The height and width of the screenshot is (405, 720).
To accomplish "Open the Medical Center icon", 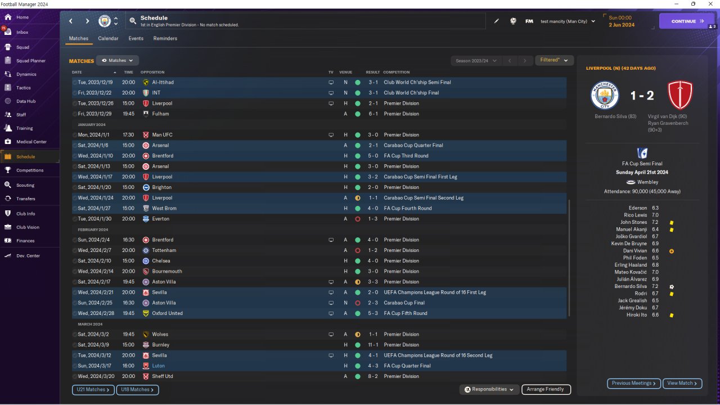I will pyautogui.click(x=8, y=142).
